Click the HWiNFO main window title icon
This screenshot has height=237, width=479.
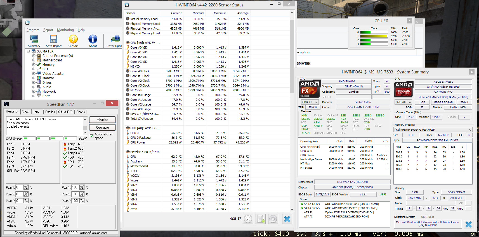(x=27, y=23)
